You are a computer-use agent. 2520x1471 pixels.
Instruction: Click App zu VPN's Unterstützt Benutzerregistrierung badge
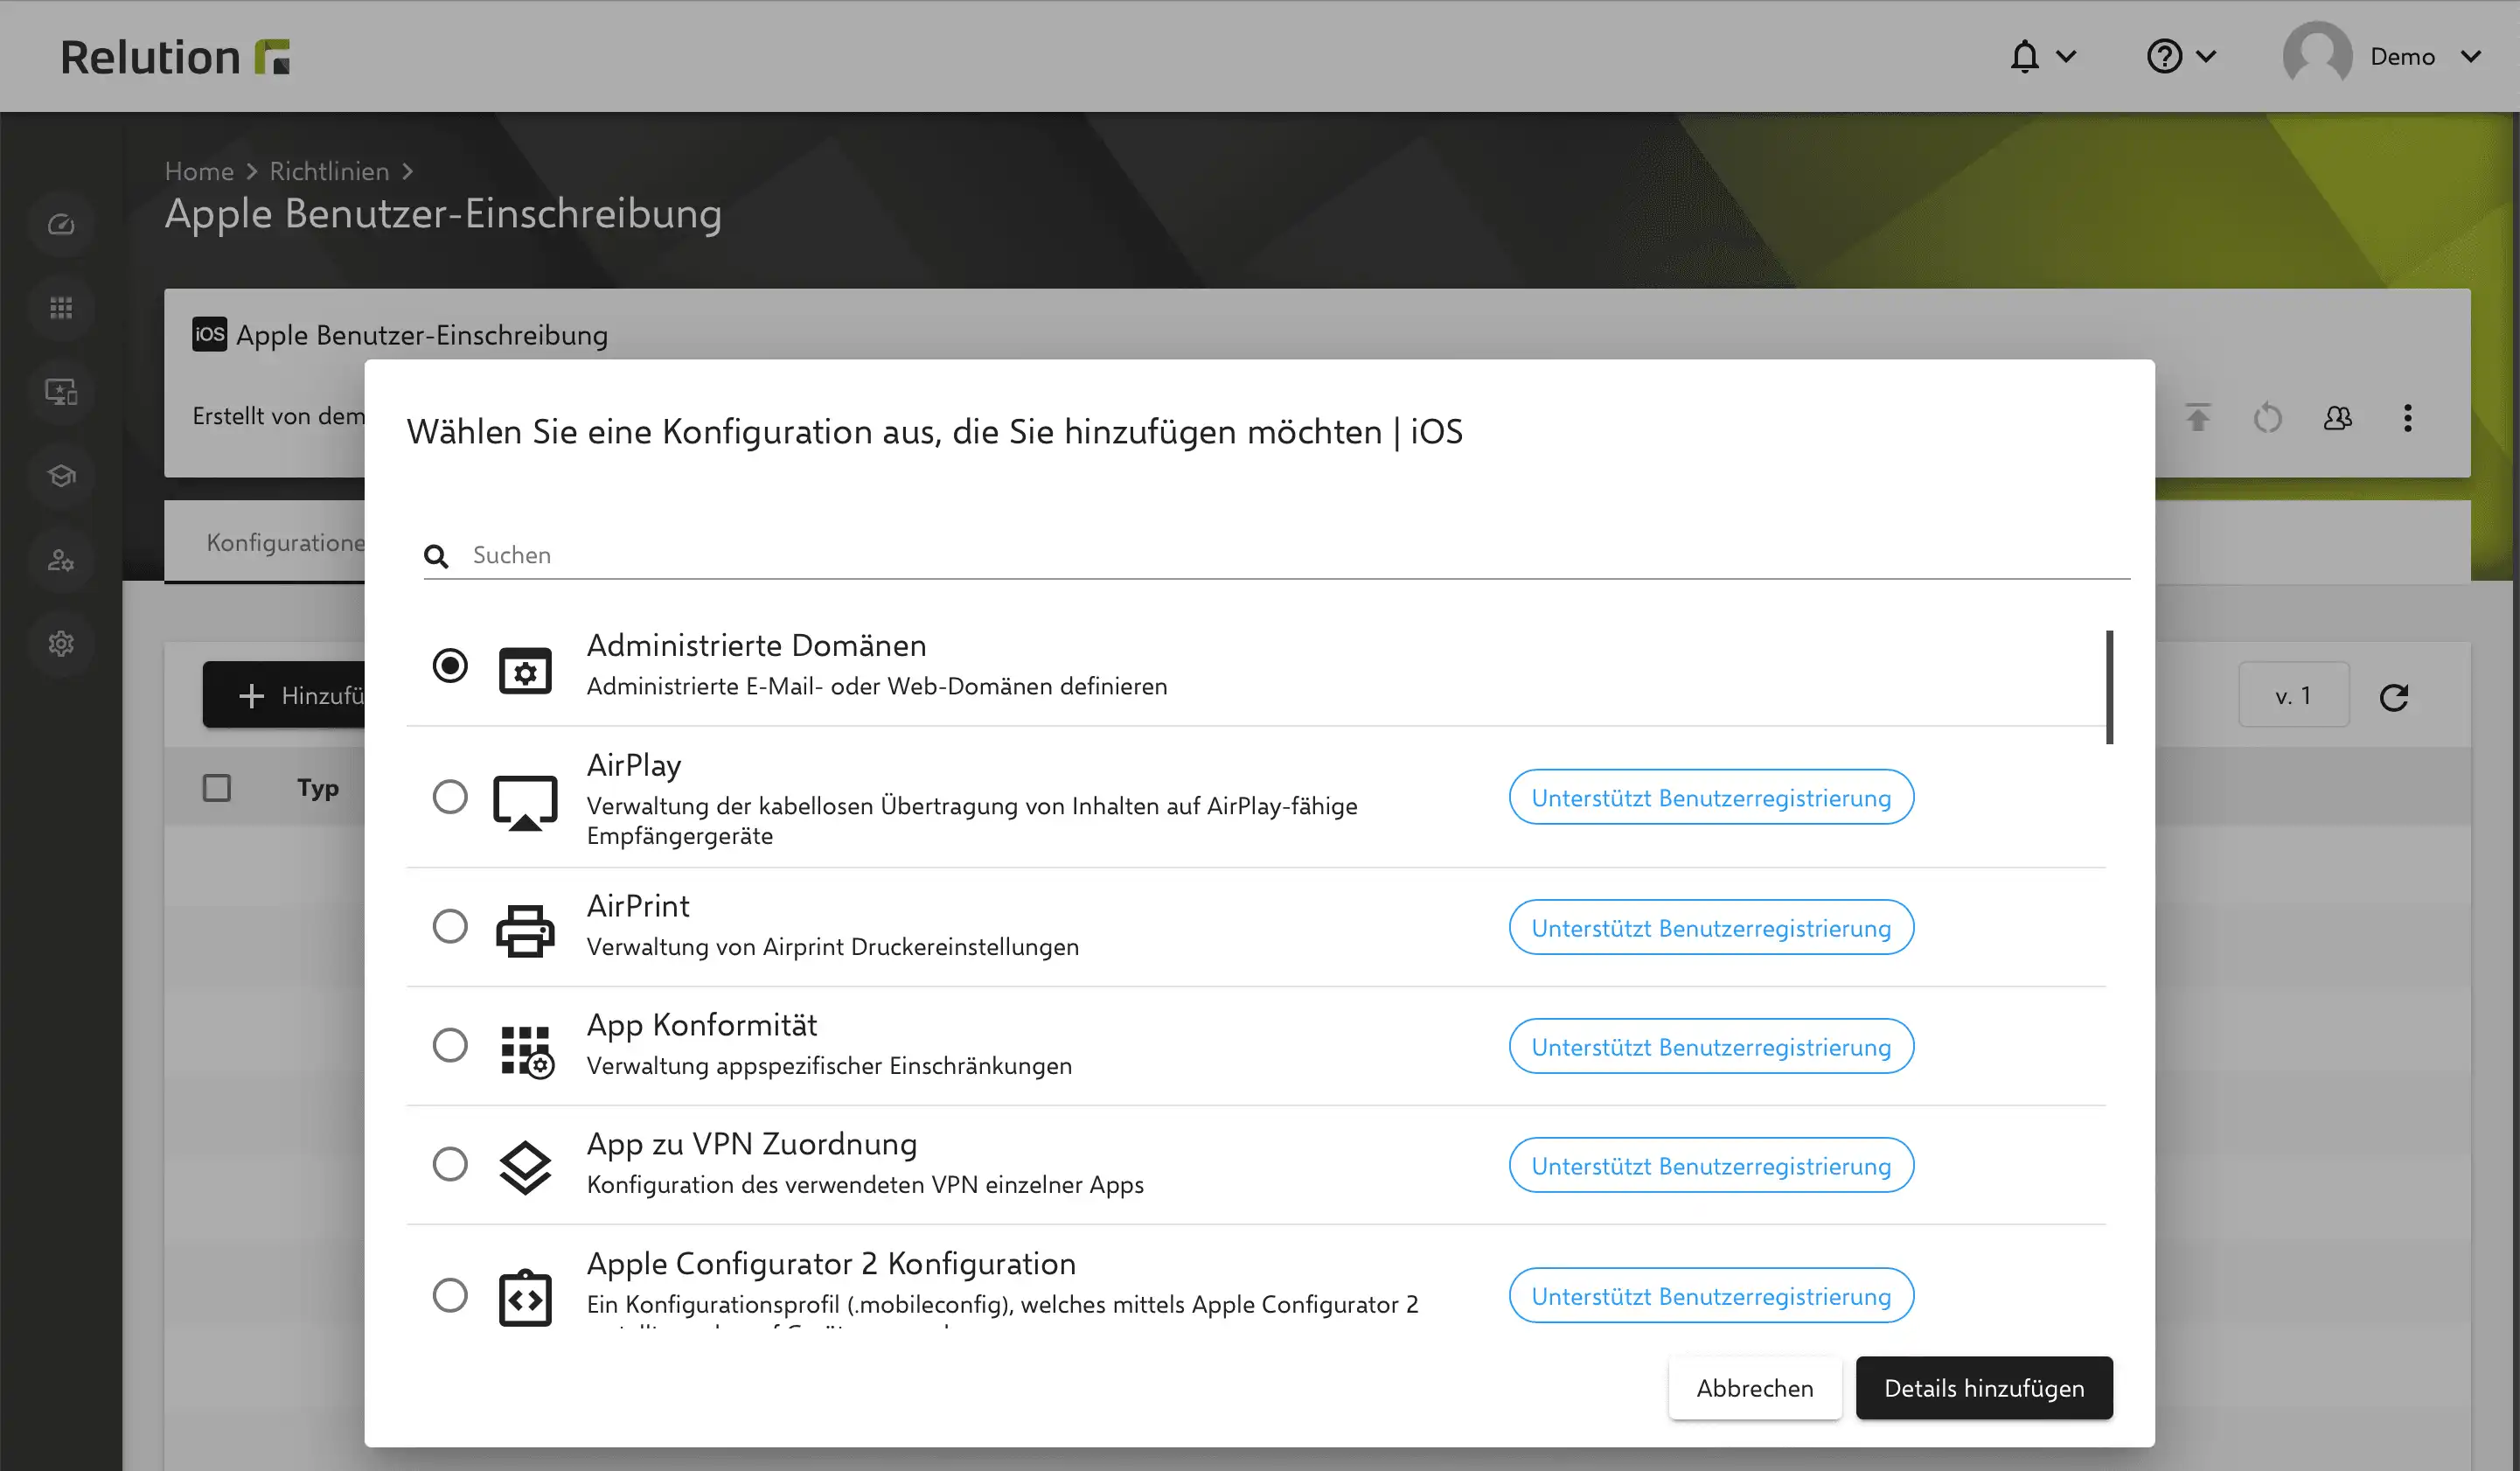[1710, 1165]
